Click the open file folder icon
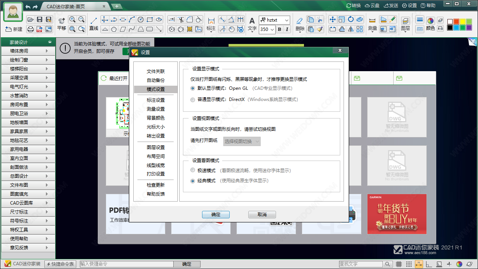 (31, 19)
